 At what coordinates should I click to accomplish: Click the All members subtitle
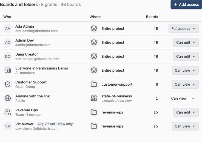[x=25, y=73]
